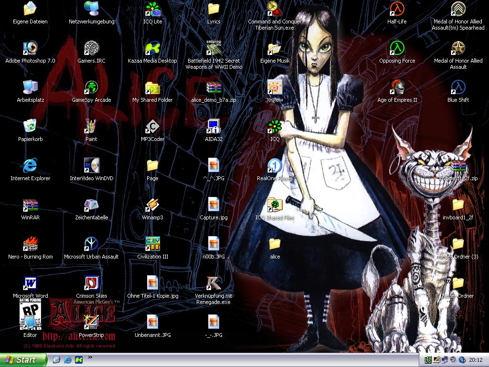The image size is (489, 367).
Task: Open the invboard1_2f folder
Action: point(458,205)
